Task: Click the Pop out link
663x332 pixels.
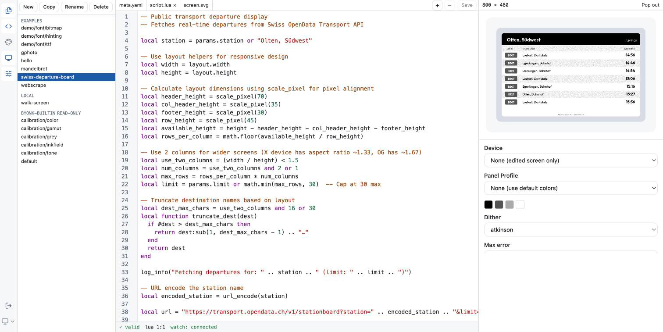Action: (x=650, y=5)
